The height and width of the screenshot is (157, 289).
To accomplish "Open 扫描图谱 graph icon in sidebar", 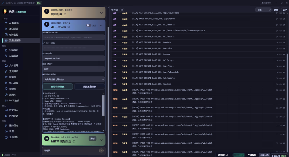I will click(6, 56).
